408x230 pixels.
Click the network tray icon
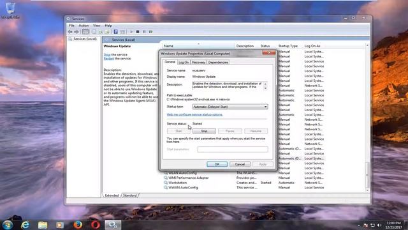tap(372, 225)
